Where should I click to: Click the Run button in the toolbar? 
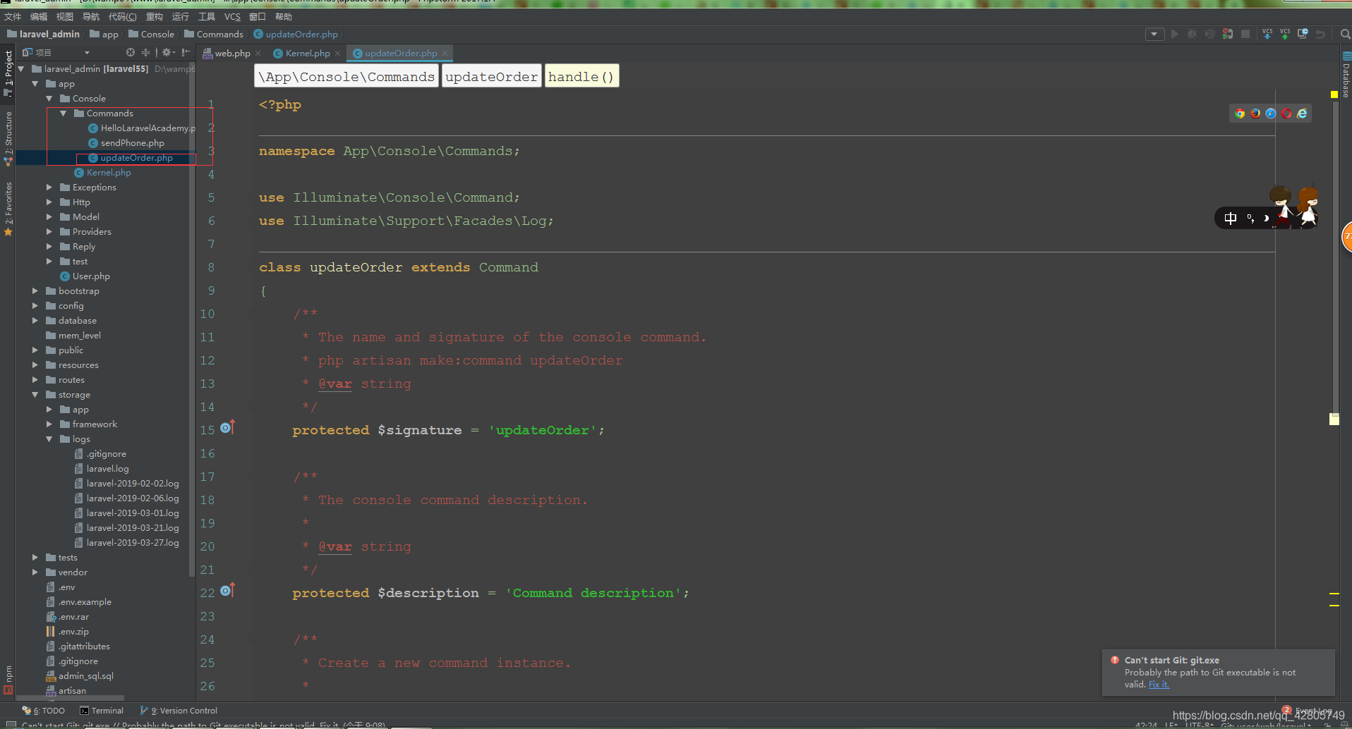(x=1174, y=34)
